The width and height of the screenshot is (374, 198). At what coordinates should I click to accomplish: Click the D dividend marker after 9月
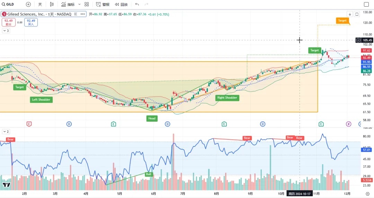click(262, 124)
